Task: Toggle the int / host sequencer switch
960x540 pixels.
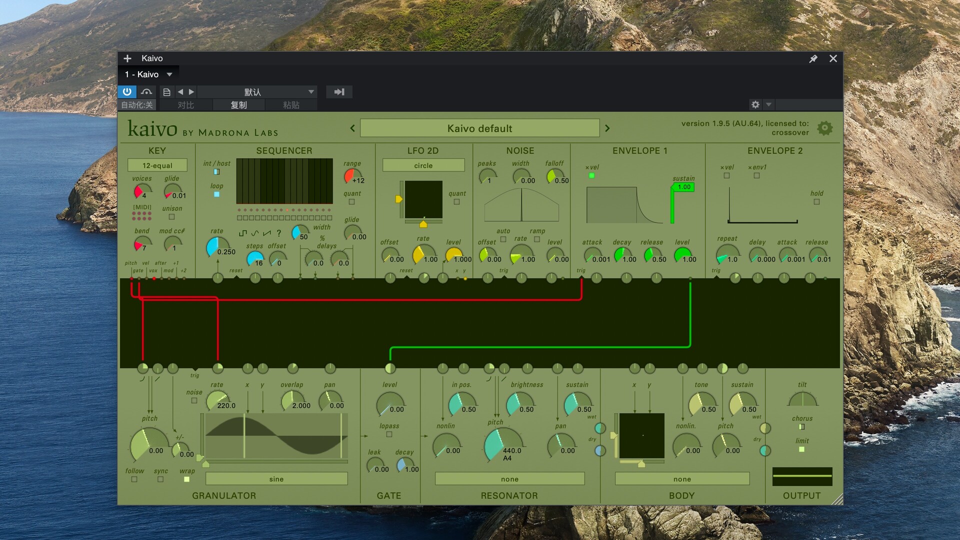Action: coord(216,172)
